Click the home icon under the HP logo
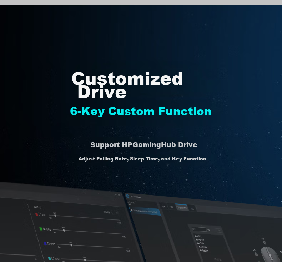This screenshot has height=262, width=282. point(129,203)
